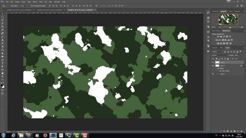Viewport: 246px width, 138px height.
Task: Lock all attributes with padlock icon
Action: (228, 59)
